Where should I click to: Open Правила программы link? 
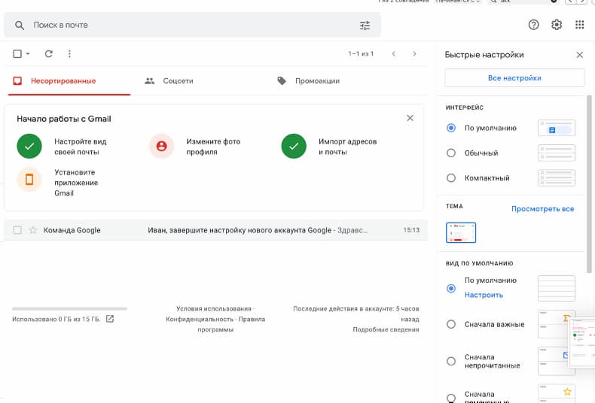click(x=231, y=325)
